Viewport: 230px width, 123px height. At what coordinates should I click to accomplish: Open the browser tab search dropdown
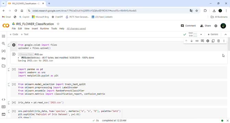(3, 3)
